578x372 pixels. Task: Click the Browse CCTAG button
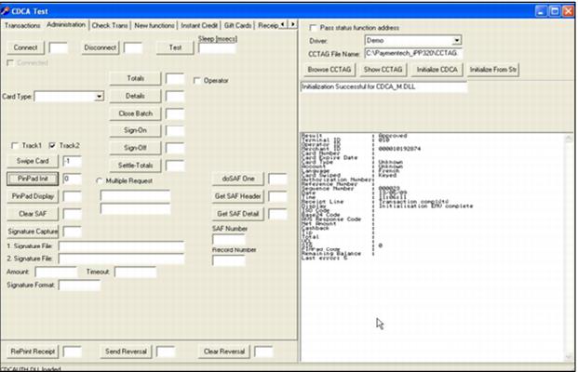tap(329, 70)
